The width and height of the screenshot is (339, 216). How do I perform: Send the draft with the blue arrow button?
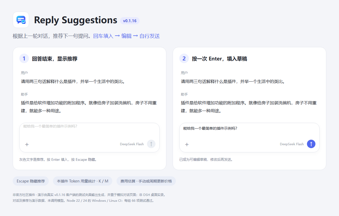pos(311,144)
